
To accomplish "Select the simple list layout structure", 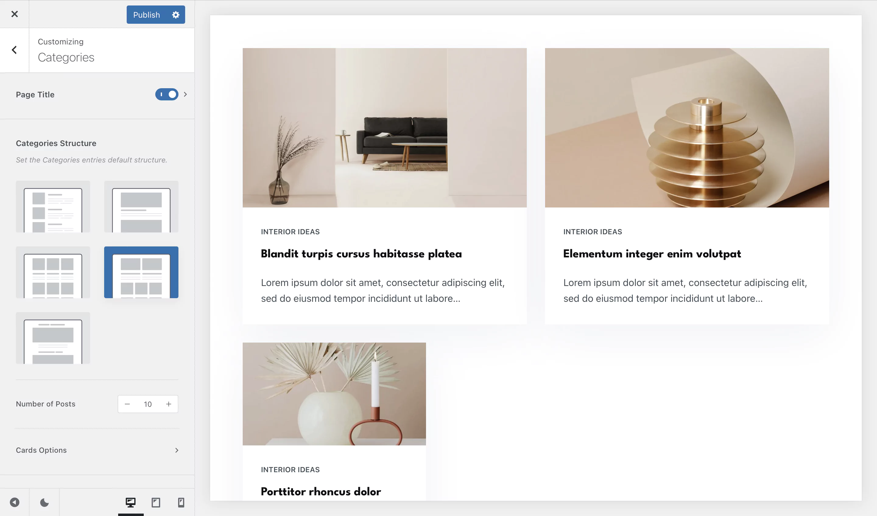I will pos(53,207).
